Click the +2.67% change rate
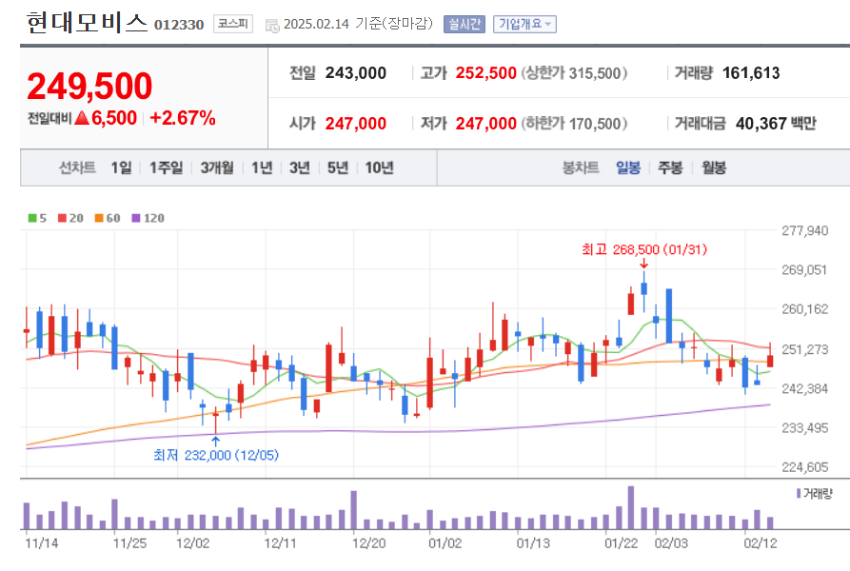 pos(183,118)
